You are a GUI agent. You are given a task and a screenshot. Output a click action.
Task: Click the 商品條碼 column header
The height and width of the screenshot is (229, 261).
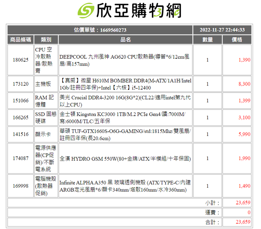21,39
